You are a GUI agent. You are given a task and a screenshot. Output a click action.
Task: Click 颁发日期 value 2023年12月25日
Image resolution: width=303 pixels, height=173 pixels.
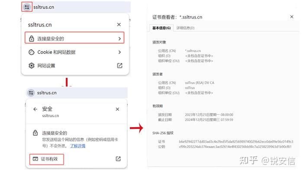209,115
